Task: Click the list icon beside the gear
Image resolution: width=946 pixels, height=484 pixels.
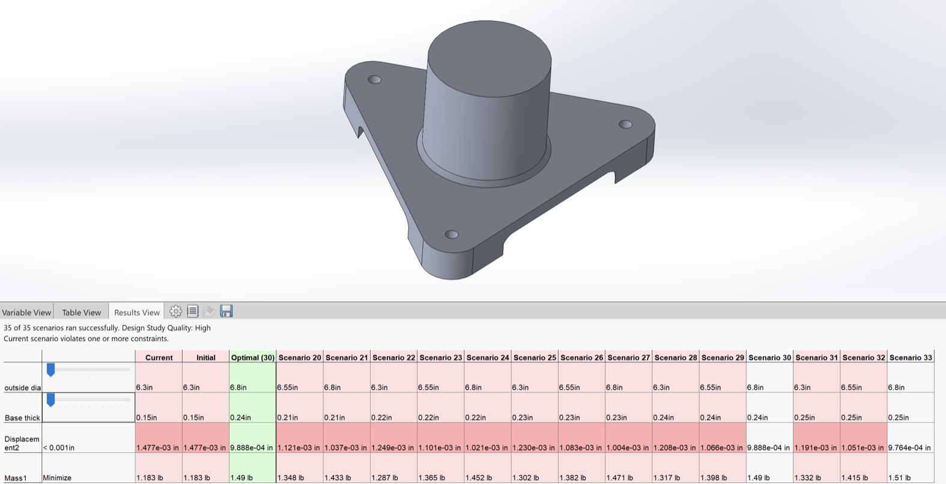Action: pyautogui.click(x=193, y=311)
